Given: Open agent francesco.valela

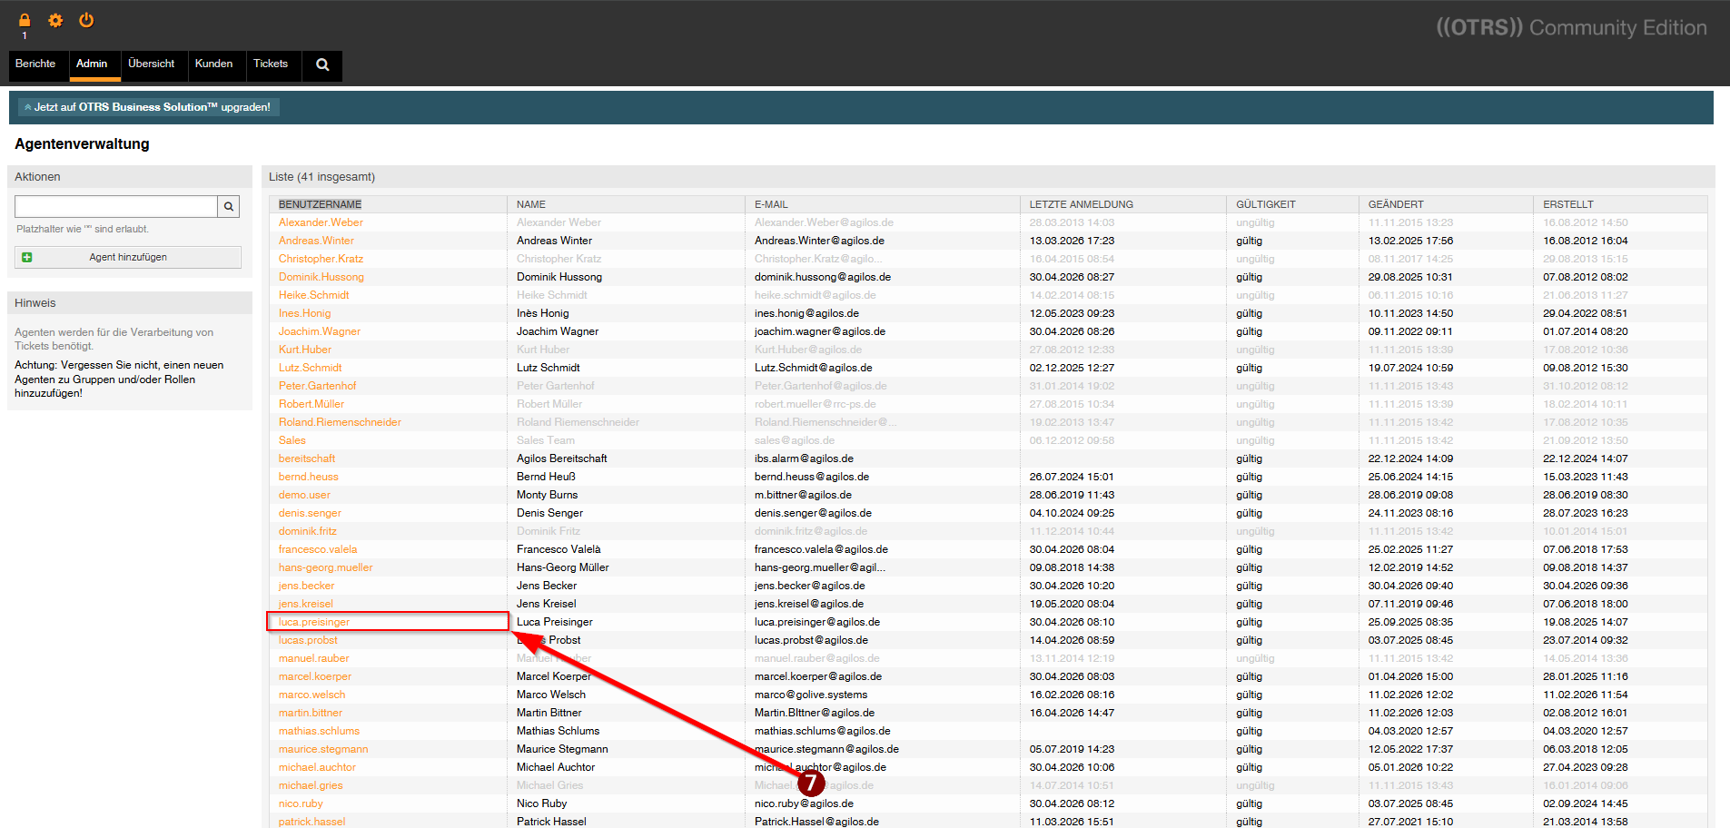Looking at the screenshot, I should point(318,549).
